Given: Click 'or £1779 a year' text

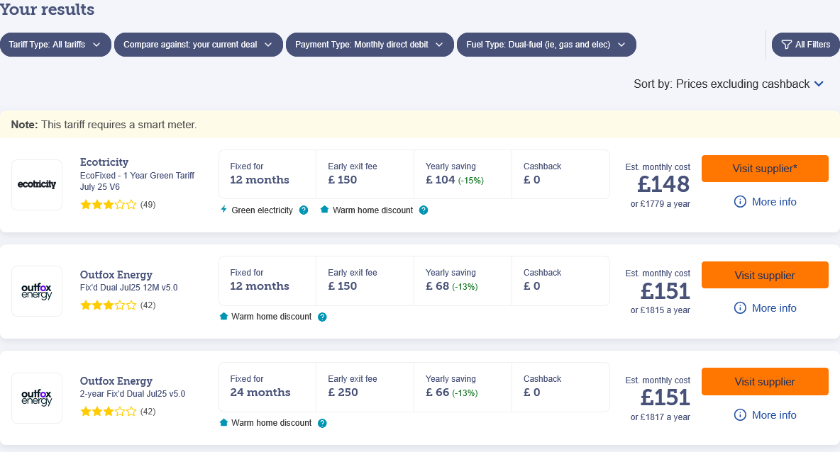Looking at the screenshot, I should coord(660,204).
